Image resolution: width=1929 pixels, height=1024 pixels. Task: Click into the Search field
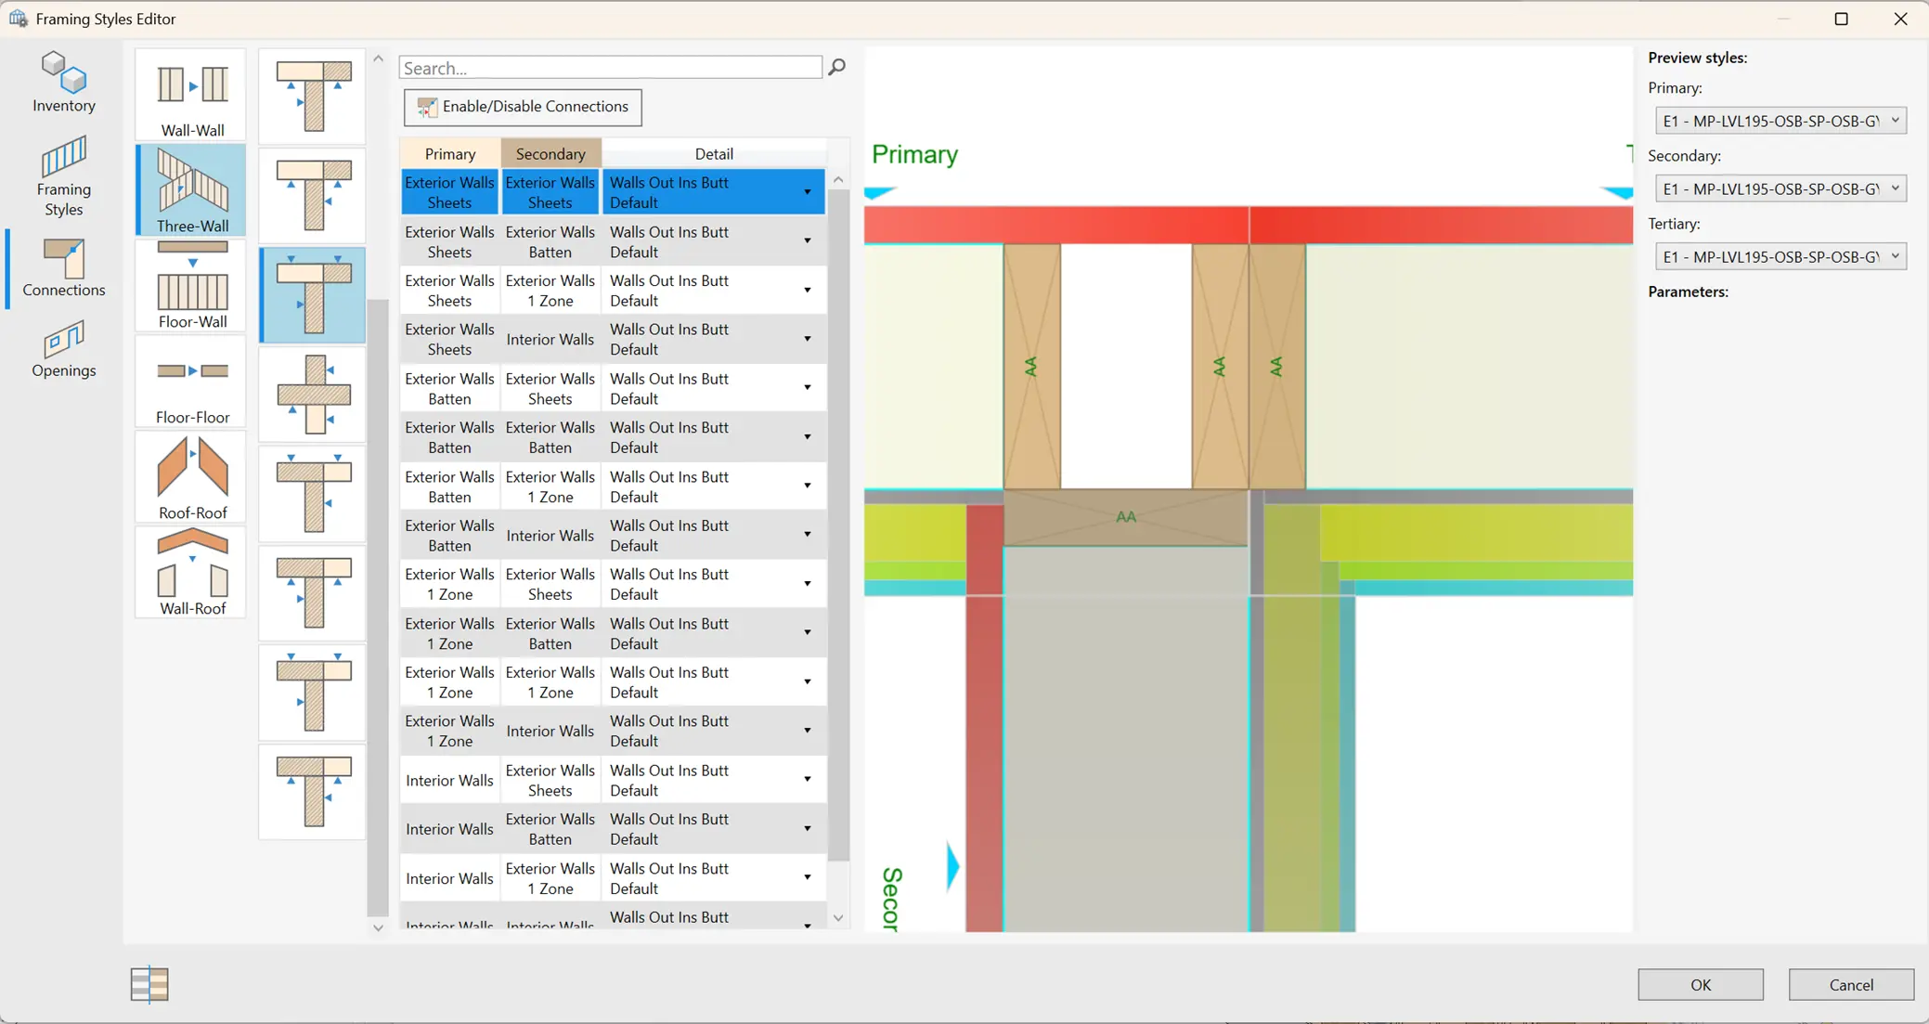(610, 68)
